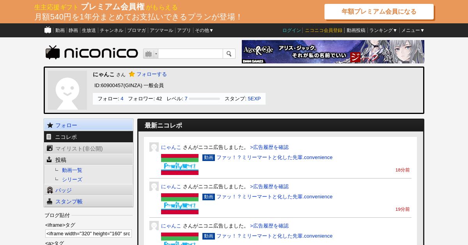Click the 19分前 timestamp
The image size is (468, 245).
click(x=402, y=209)
